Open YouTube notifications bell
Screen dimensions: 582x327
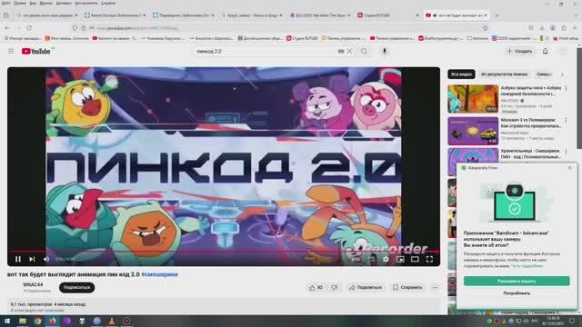pos(546,51)
